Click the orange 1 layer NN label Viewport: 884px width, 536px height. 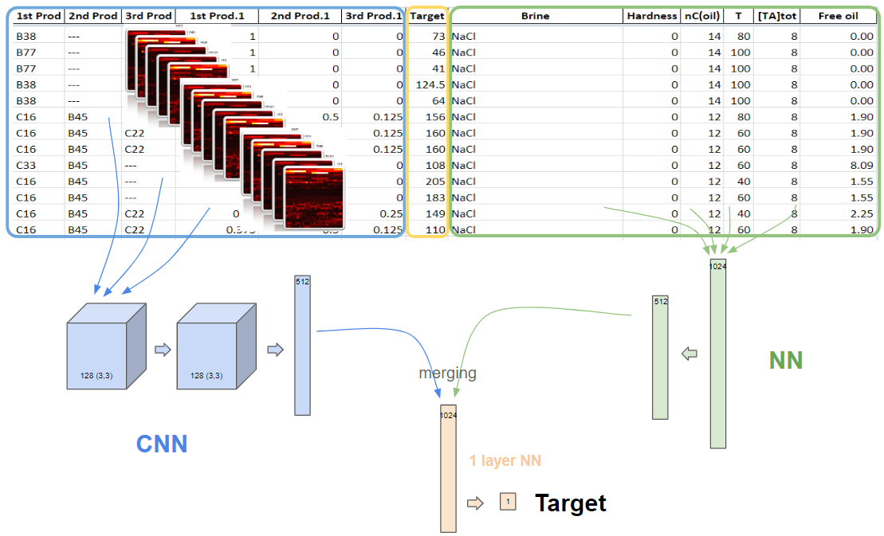[x=505, y=460]
